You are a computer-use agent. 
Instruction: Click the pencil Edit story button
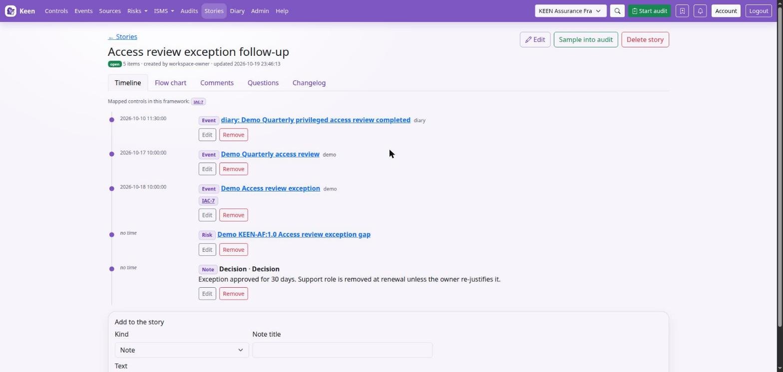535,40
